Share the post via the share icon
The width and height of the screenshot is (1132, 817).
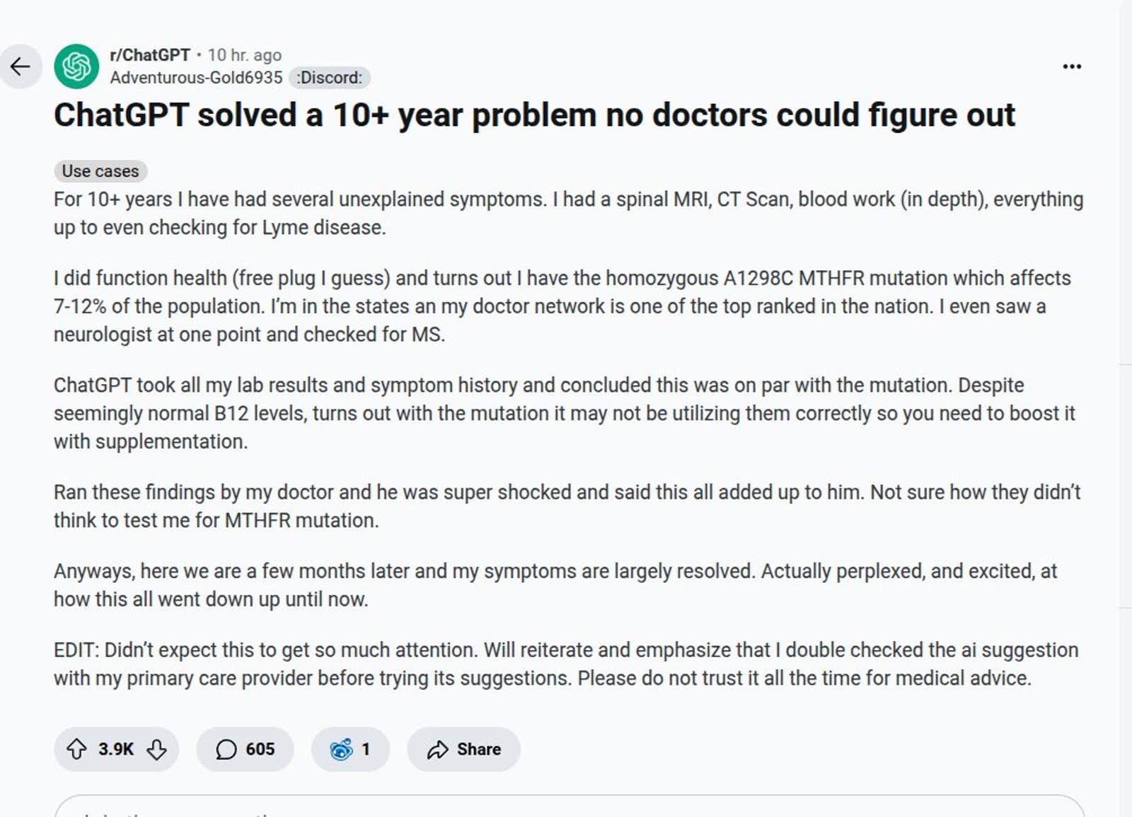(x=439, y=749)
